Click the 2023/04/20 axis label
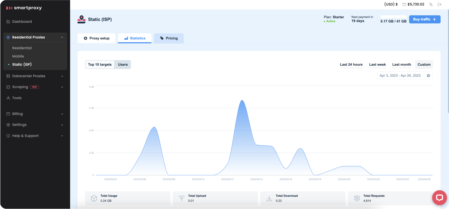Viewport: 449px width, 209px height. click(344, 179)
